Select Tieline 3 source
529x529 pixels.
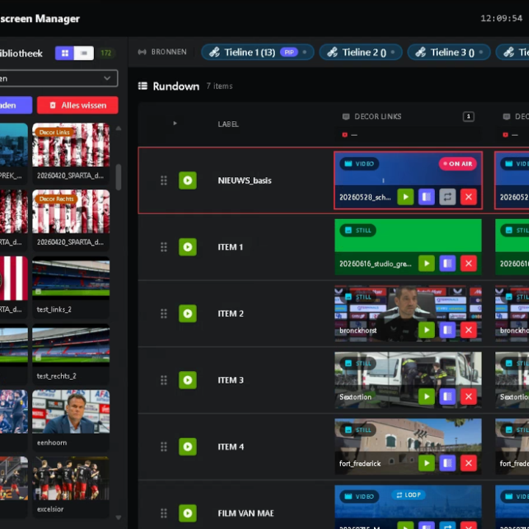click(x=449, y=52)
